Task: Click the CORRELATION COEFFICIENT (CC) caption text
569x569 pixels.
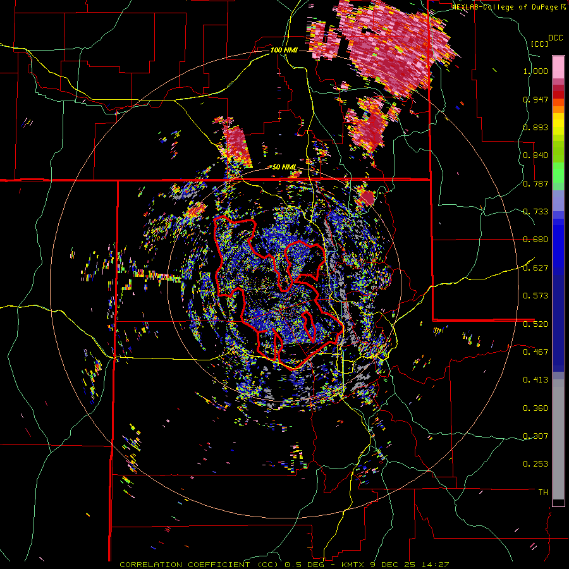Action: [199, 565]
